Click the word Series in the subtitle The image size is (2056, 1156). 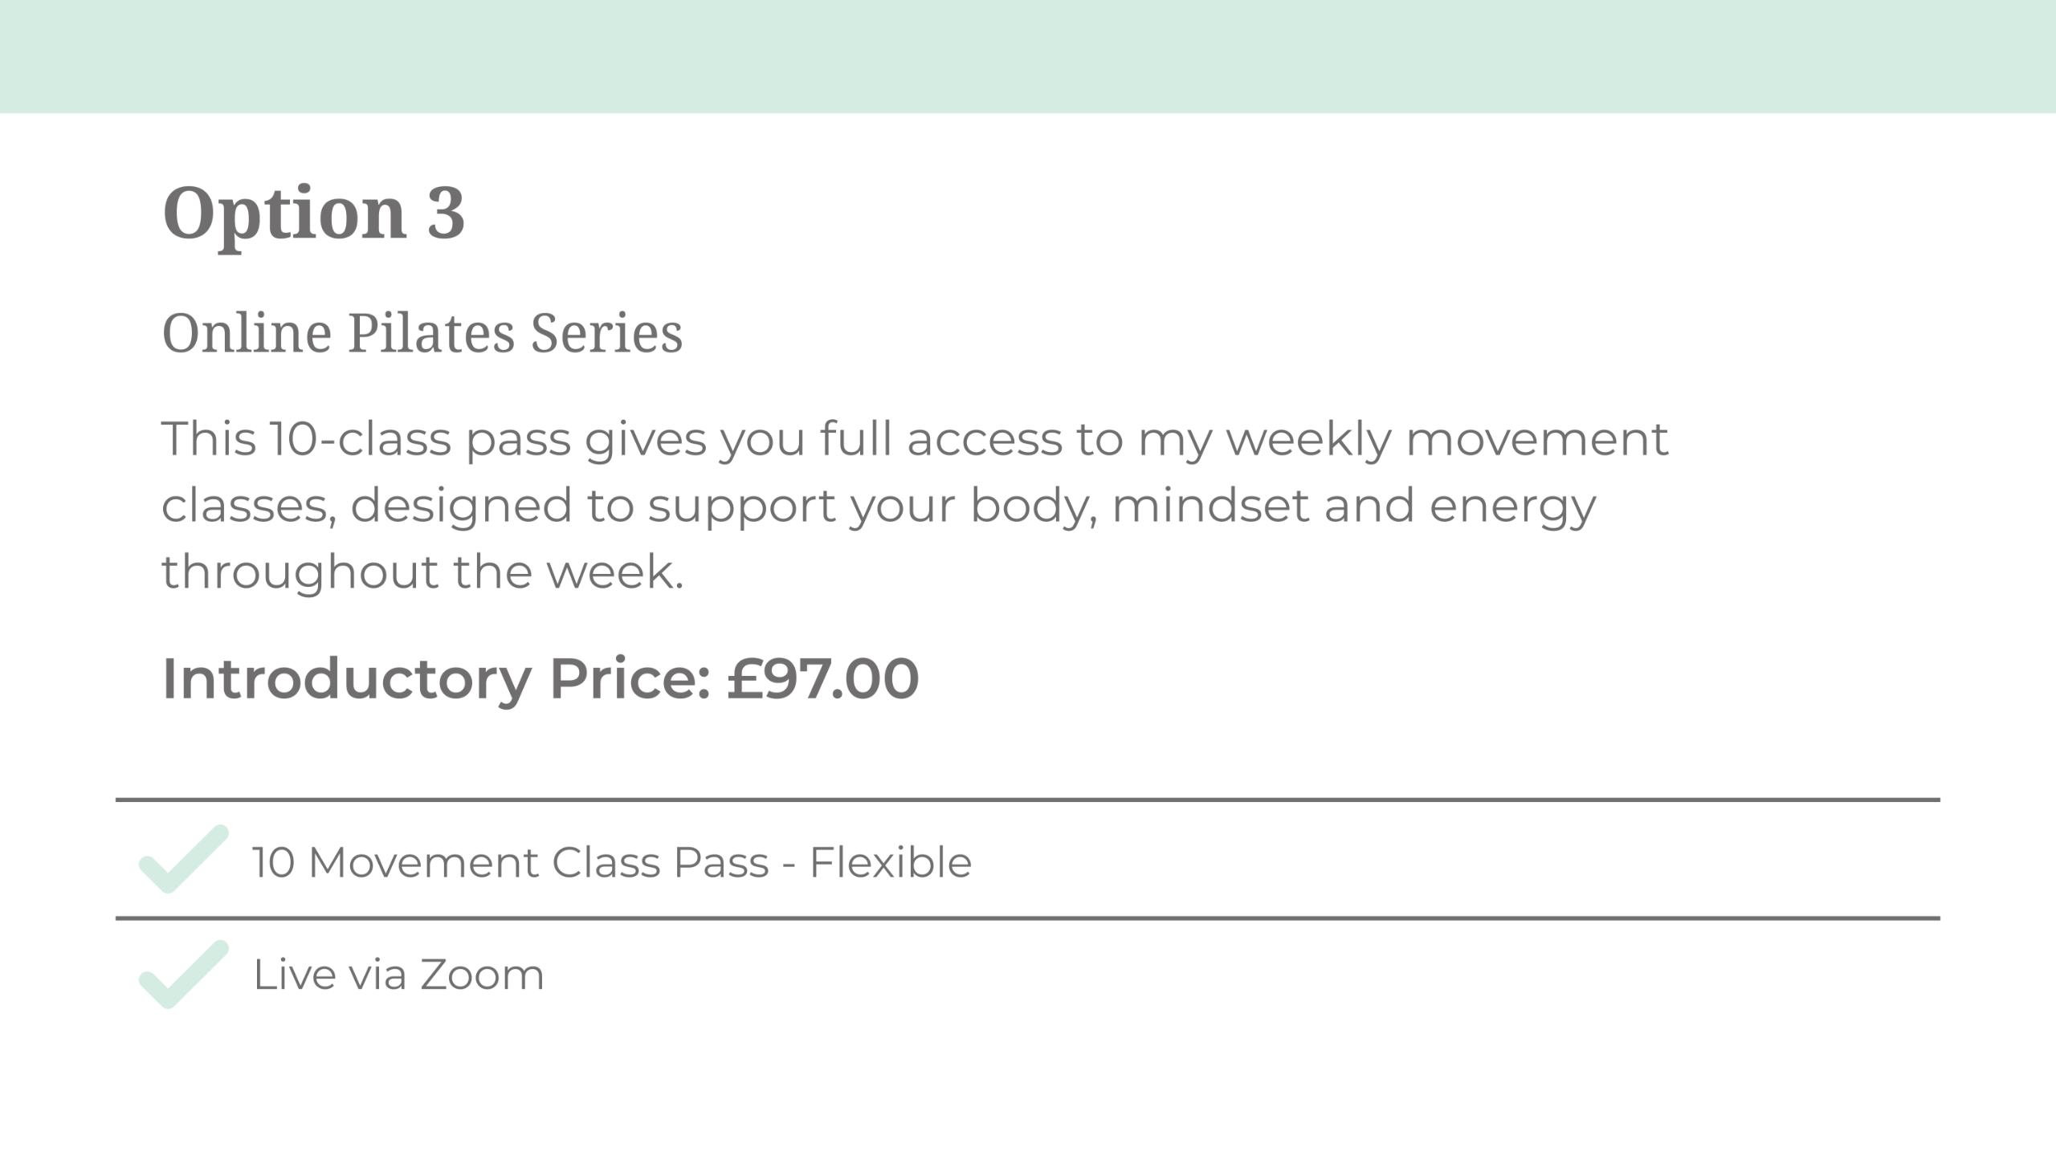pos(606,333)
